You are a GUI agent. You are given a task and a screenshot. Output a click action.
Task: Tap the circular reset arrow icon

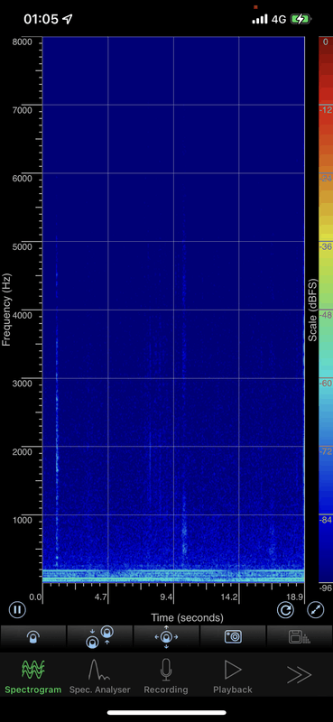[285, 610]
